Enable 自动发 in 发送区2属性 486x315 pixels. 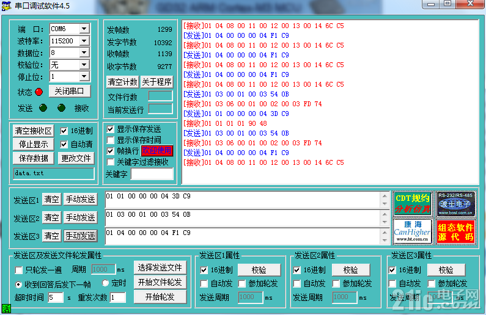[x=297, y=283]
